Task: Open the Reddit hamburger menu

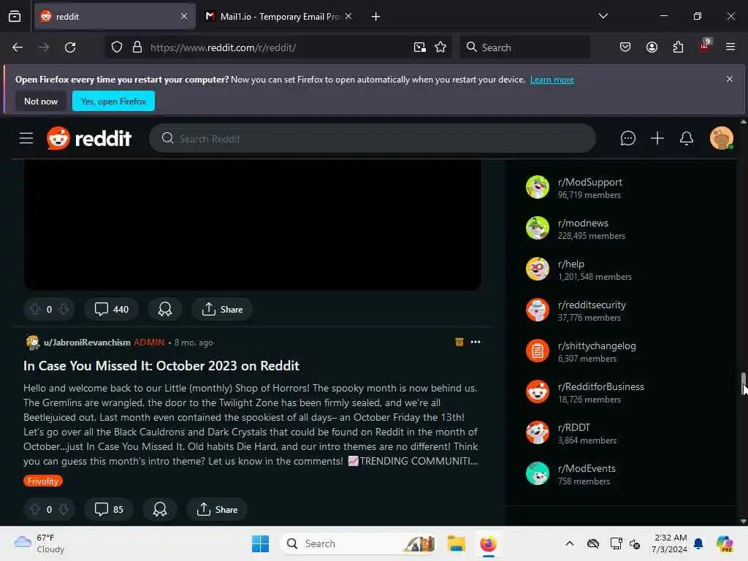Action: pyautogui.click(x=26, y=138)
